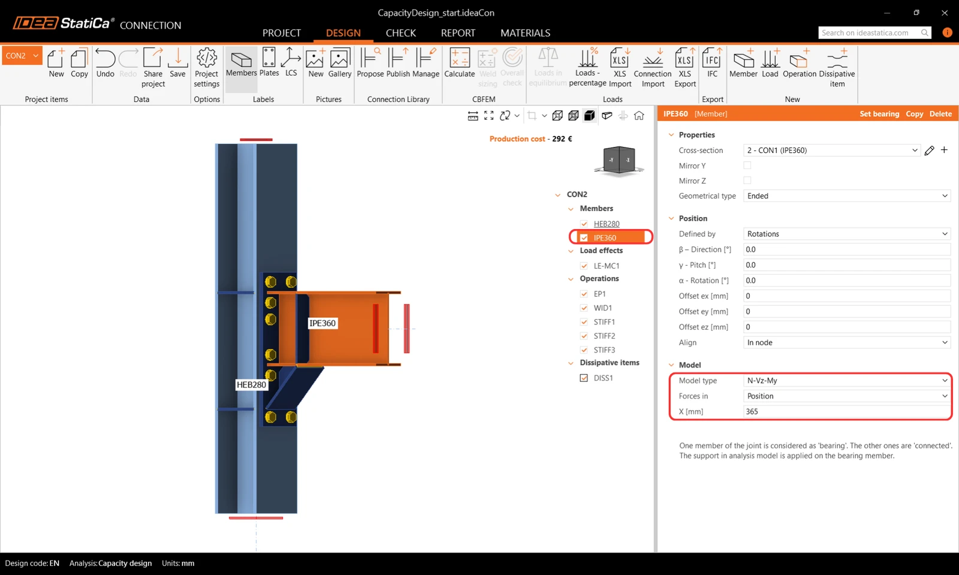Add a new Operation
Image resolution: width=959 pixels, height=575 pixels.
tap(800, 63)
